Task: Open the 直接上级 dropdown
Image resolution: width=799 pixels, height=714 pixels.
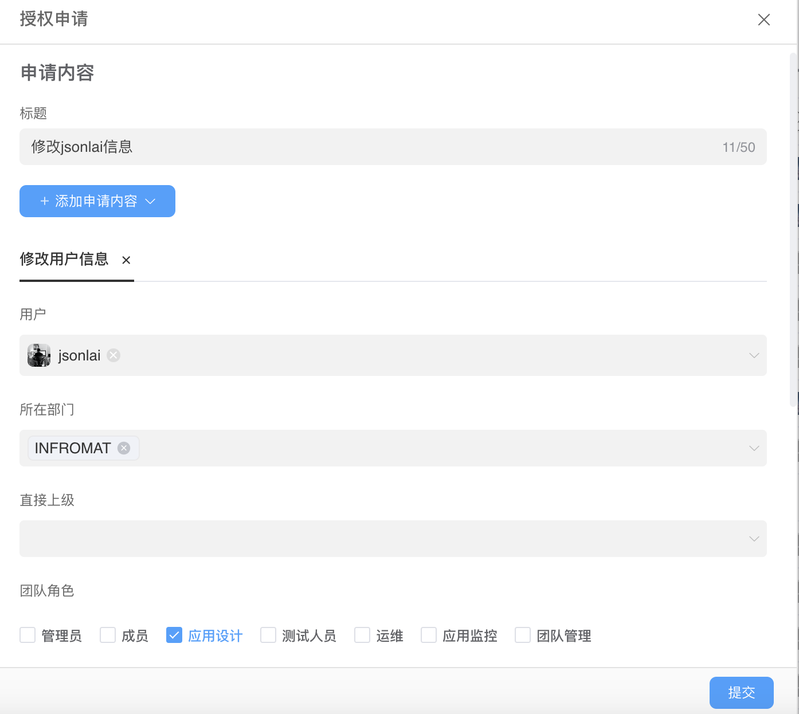Action: tap(754, 539)
